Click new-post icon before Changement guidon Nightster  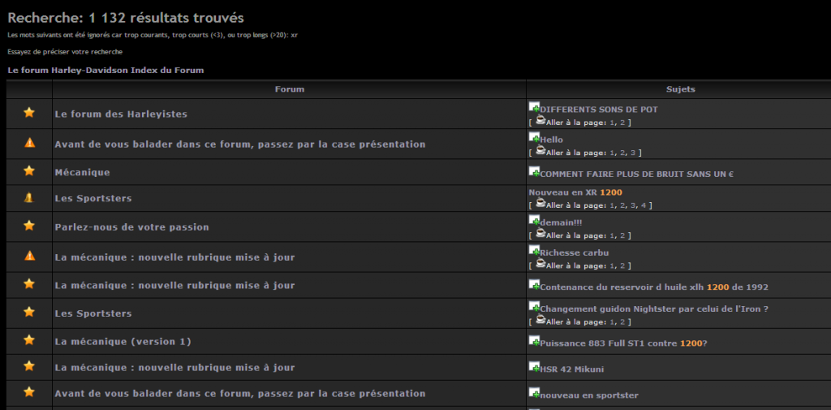534,307
